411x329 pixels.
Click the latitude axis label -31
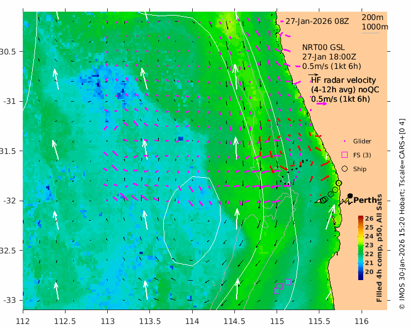point(9,101)
